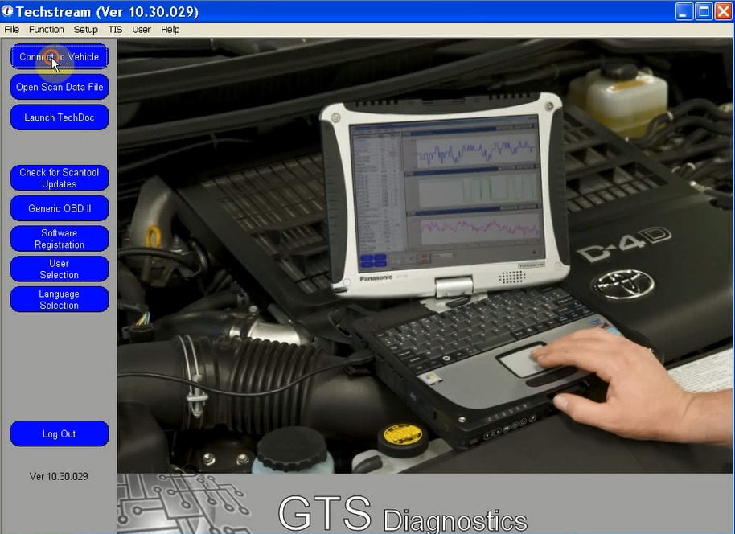Maximize the Techstream window
Screen dimensions: 735x534
tap(704, 11)
